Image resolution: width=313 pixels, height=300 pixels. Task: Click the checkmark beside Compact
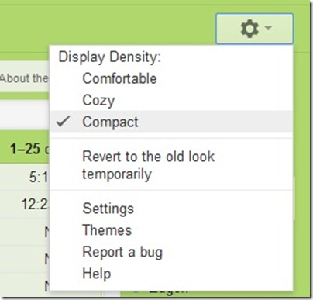coord(64,122)
